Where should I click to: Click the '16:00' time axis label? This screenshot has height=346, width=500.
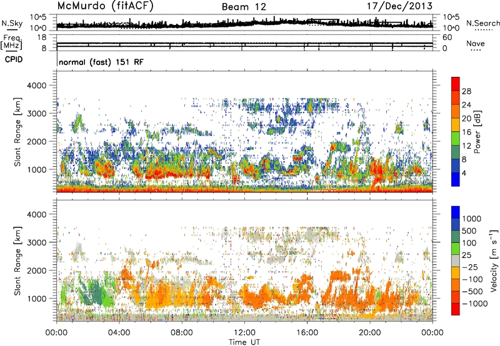pos(307,333)
